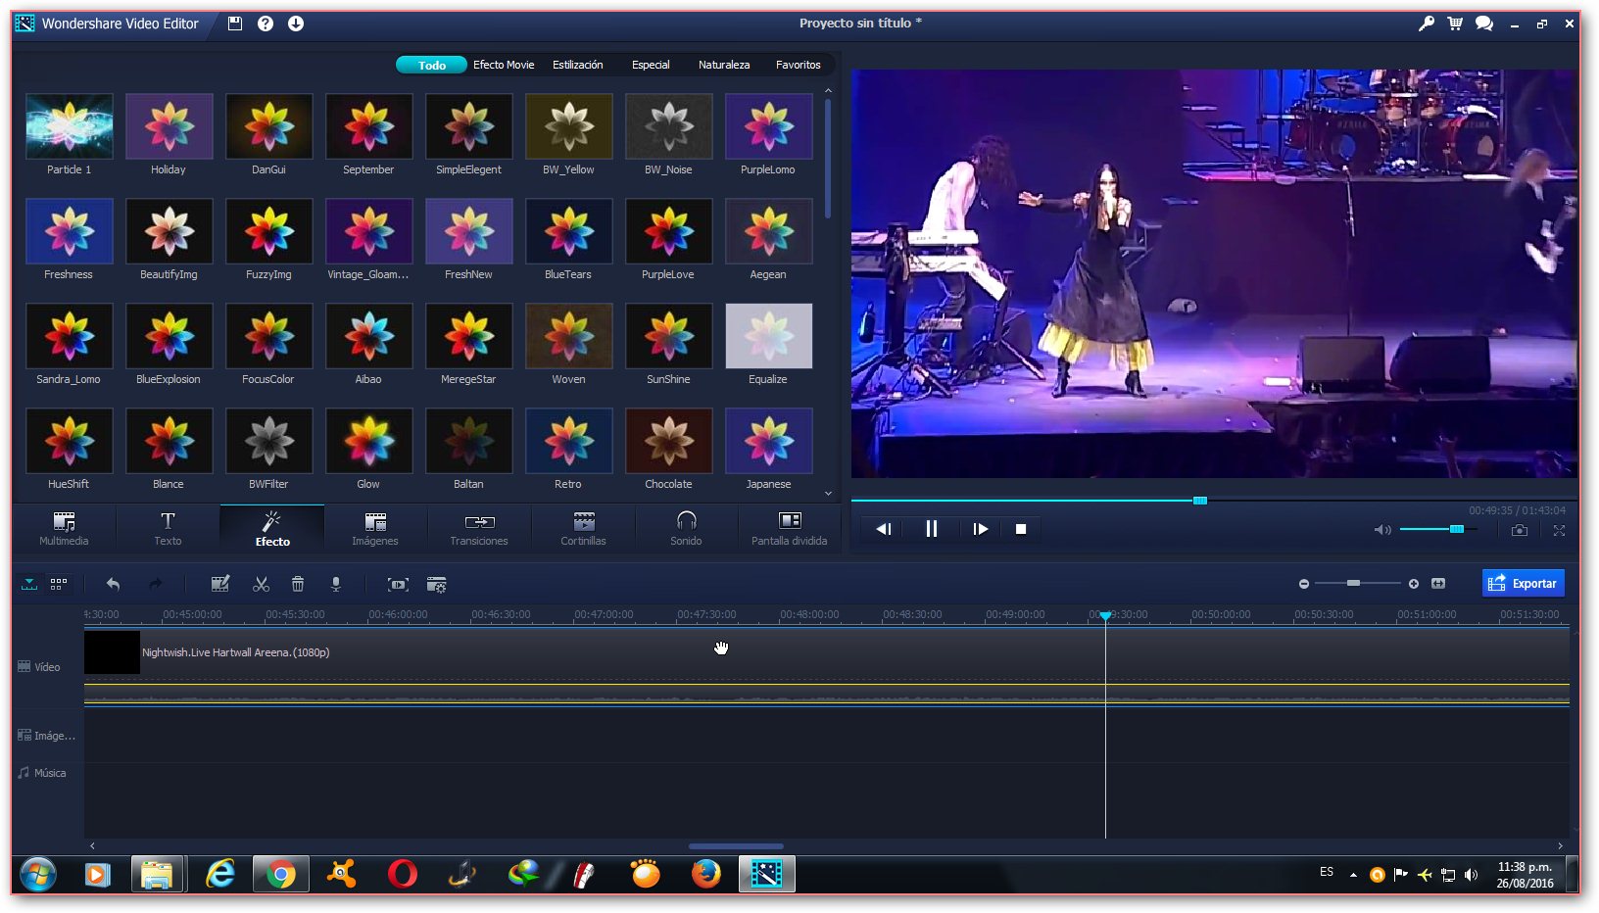This screenshot has height=913, width=1599.
Task: Open Google Chrome from taskbar
Action: click(x=281, y=874)
